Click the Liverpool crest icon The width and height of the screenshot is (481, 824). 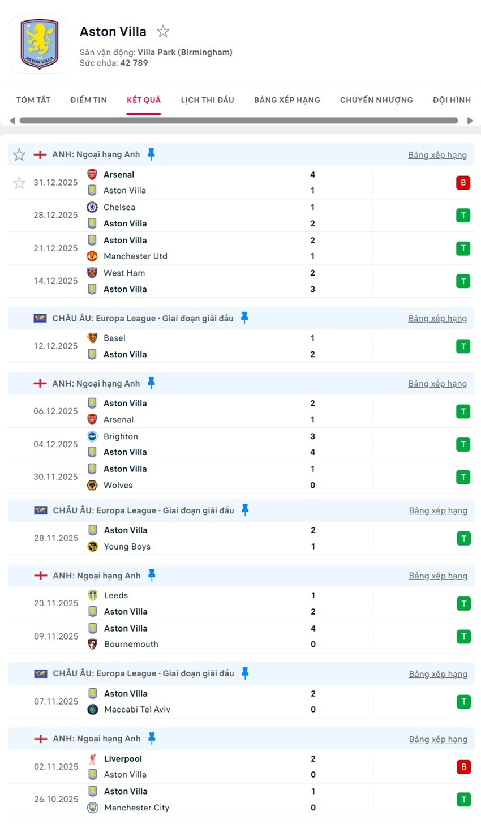(x=93, y=759)
